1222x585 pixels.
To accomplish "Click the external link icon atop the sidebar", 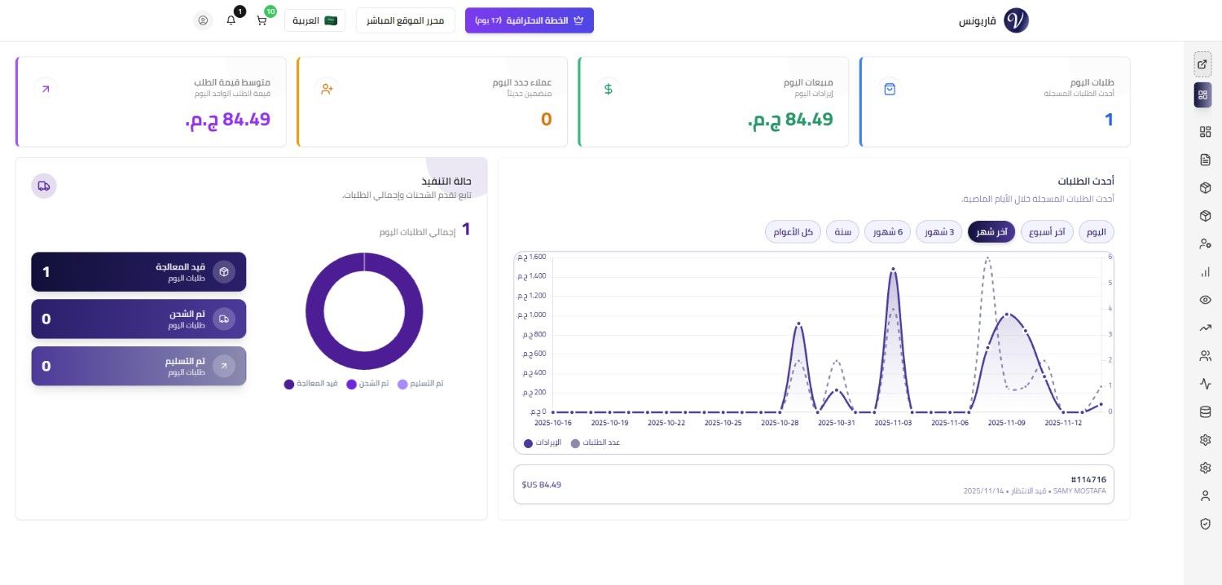I will coord(1202,64).
